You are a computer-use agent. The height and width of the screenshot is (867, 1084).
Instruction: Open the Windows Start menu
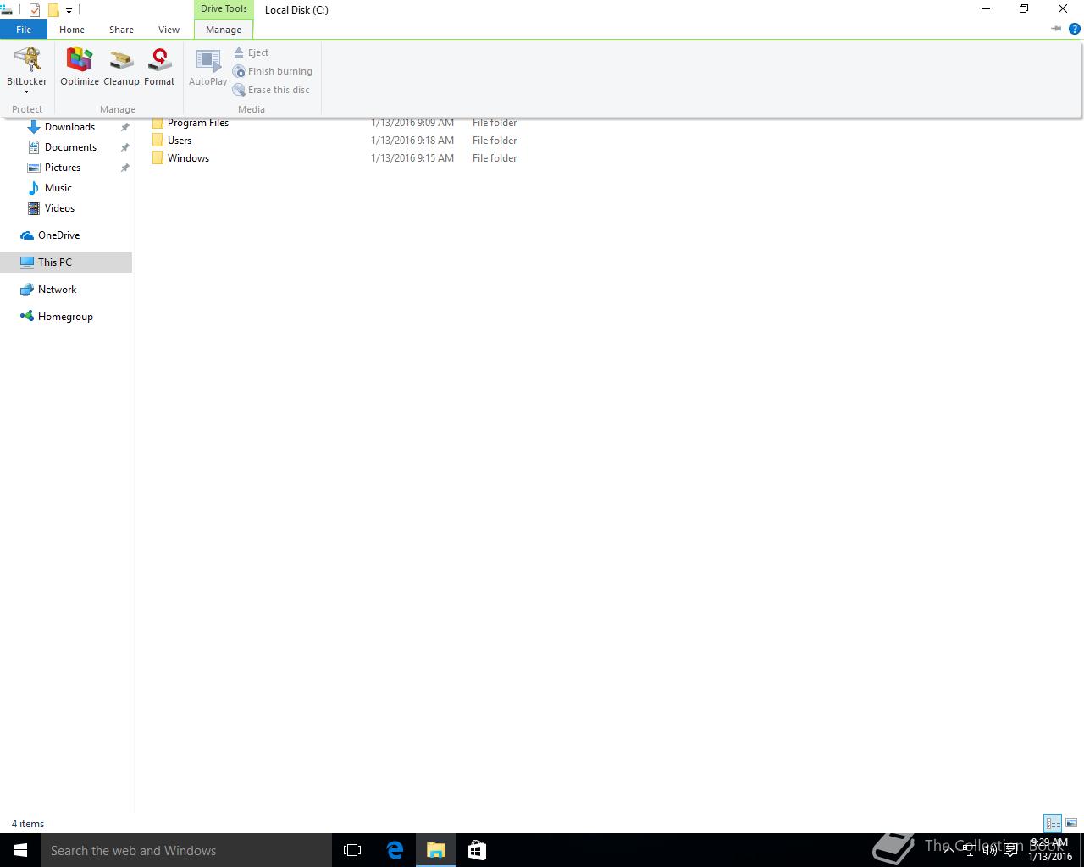click(x=20, y=850)
